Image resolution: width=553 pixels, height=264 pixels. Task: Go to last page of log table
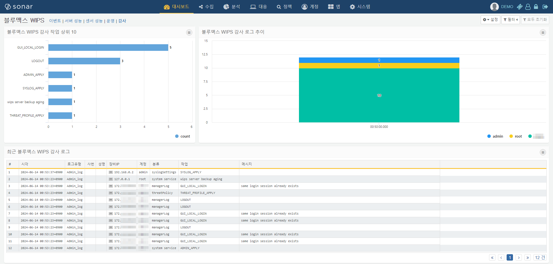click(x=528, y=258)
